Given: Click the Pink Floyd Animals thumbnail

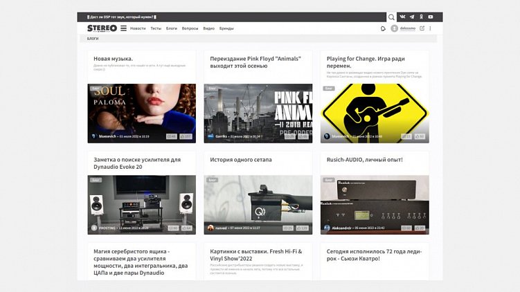Looking at the screenshot, I should (x=258, y=113).
